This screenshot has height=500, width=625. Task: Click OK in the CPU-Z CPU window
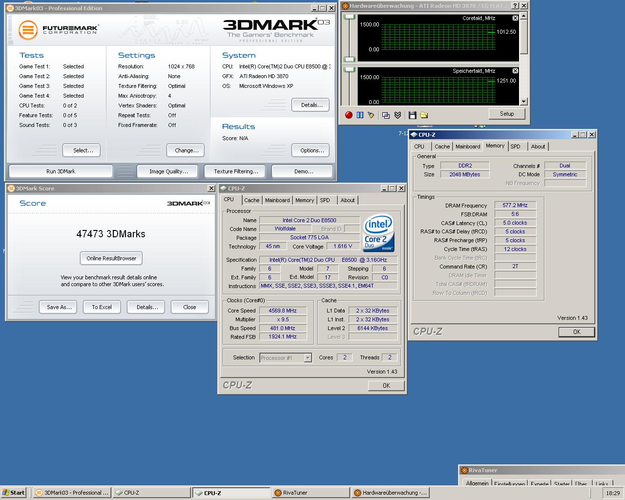[x=386, y=386]
